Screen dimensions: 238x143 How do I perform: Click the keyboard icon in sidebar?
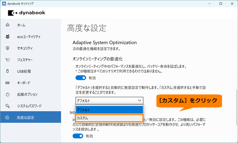pyautogui.click(x=7, y=83)
